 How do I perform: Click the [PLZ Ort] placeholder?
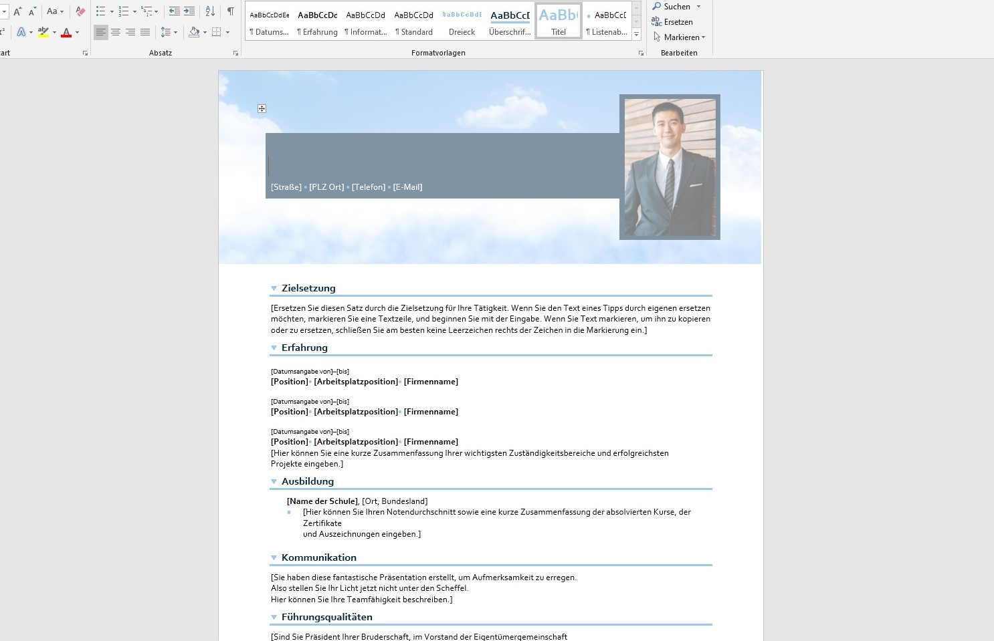pos(326,187)
